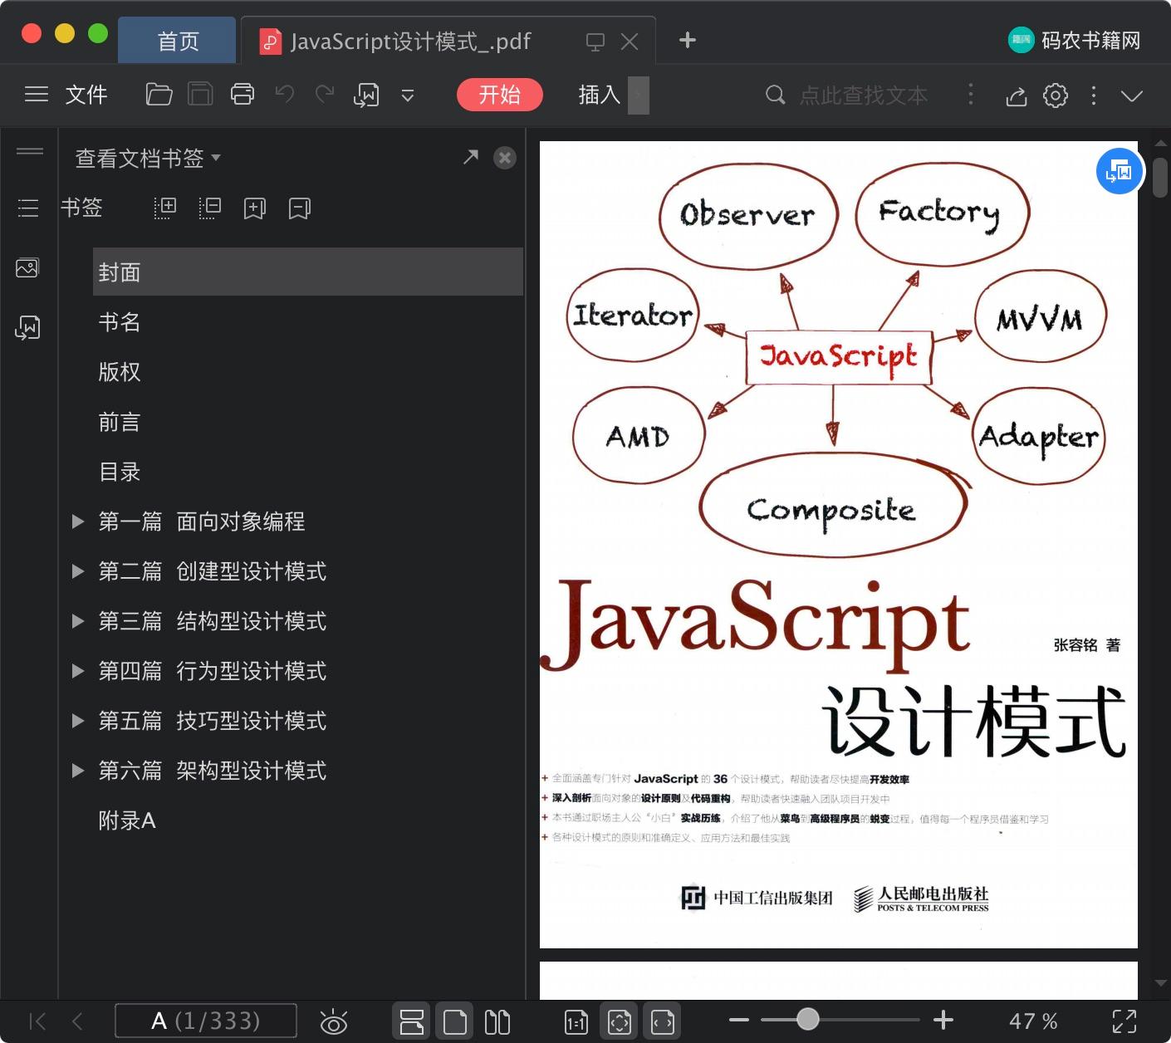Screen dimensions: 1171x1043
Task: Click the pop-out arrow in bookmark panel
Action: click(471, 157)
